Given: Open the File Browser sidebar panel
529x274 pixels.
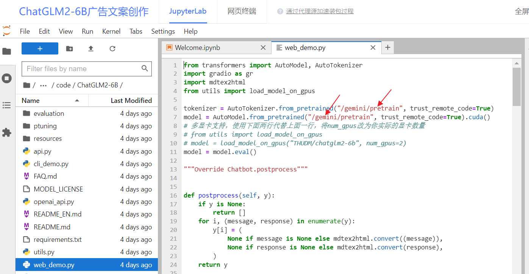Looking at the screenshot, I should (x=7, y=51).
